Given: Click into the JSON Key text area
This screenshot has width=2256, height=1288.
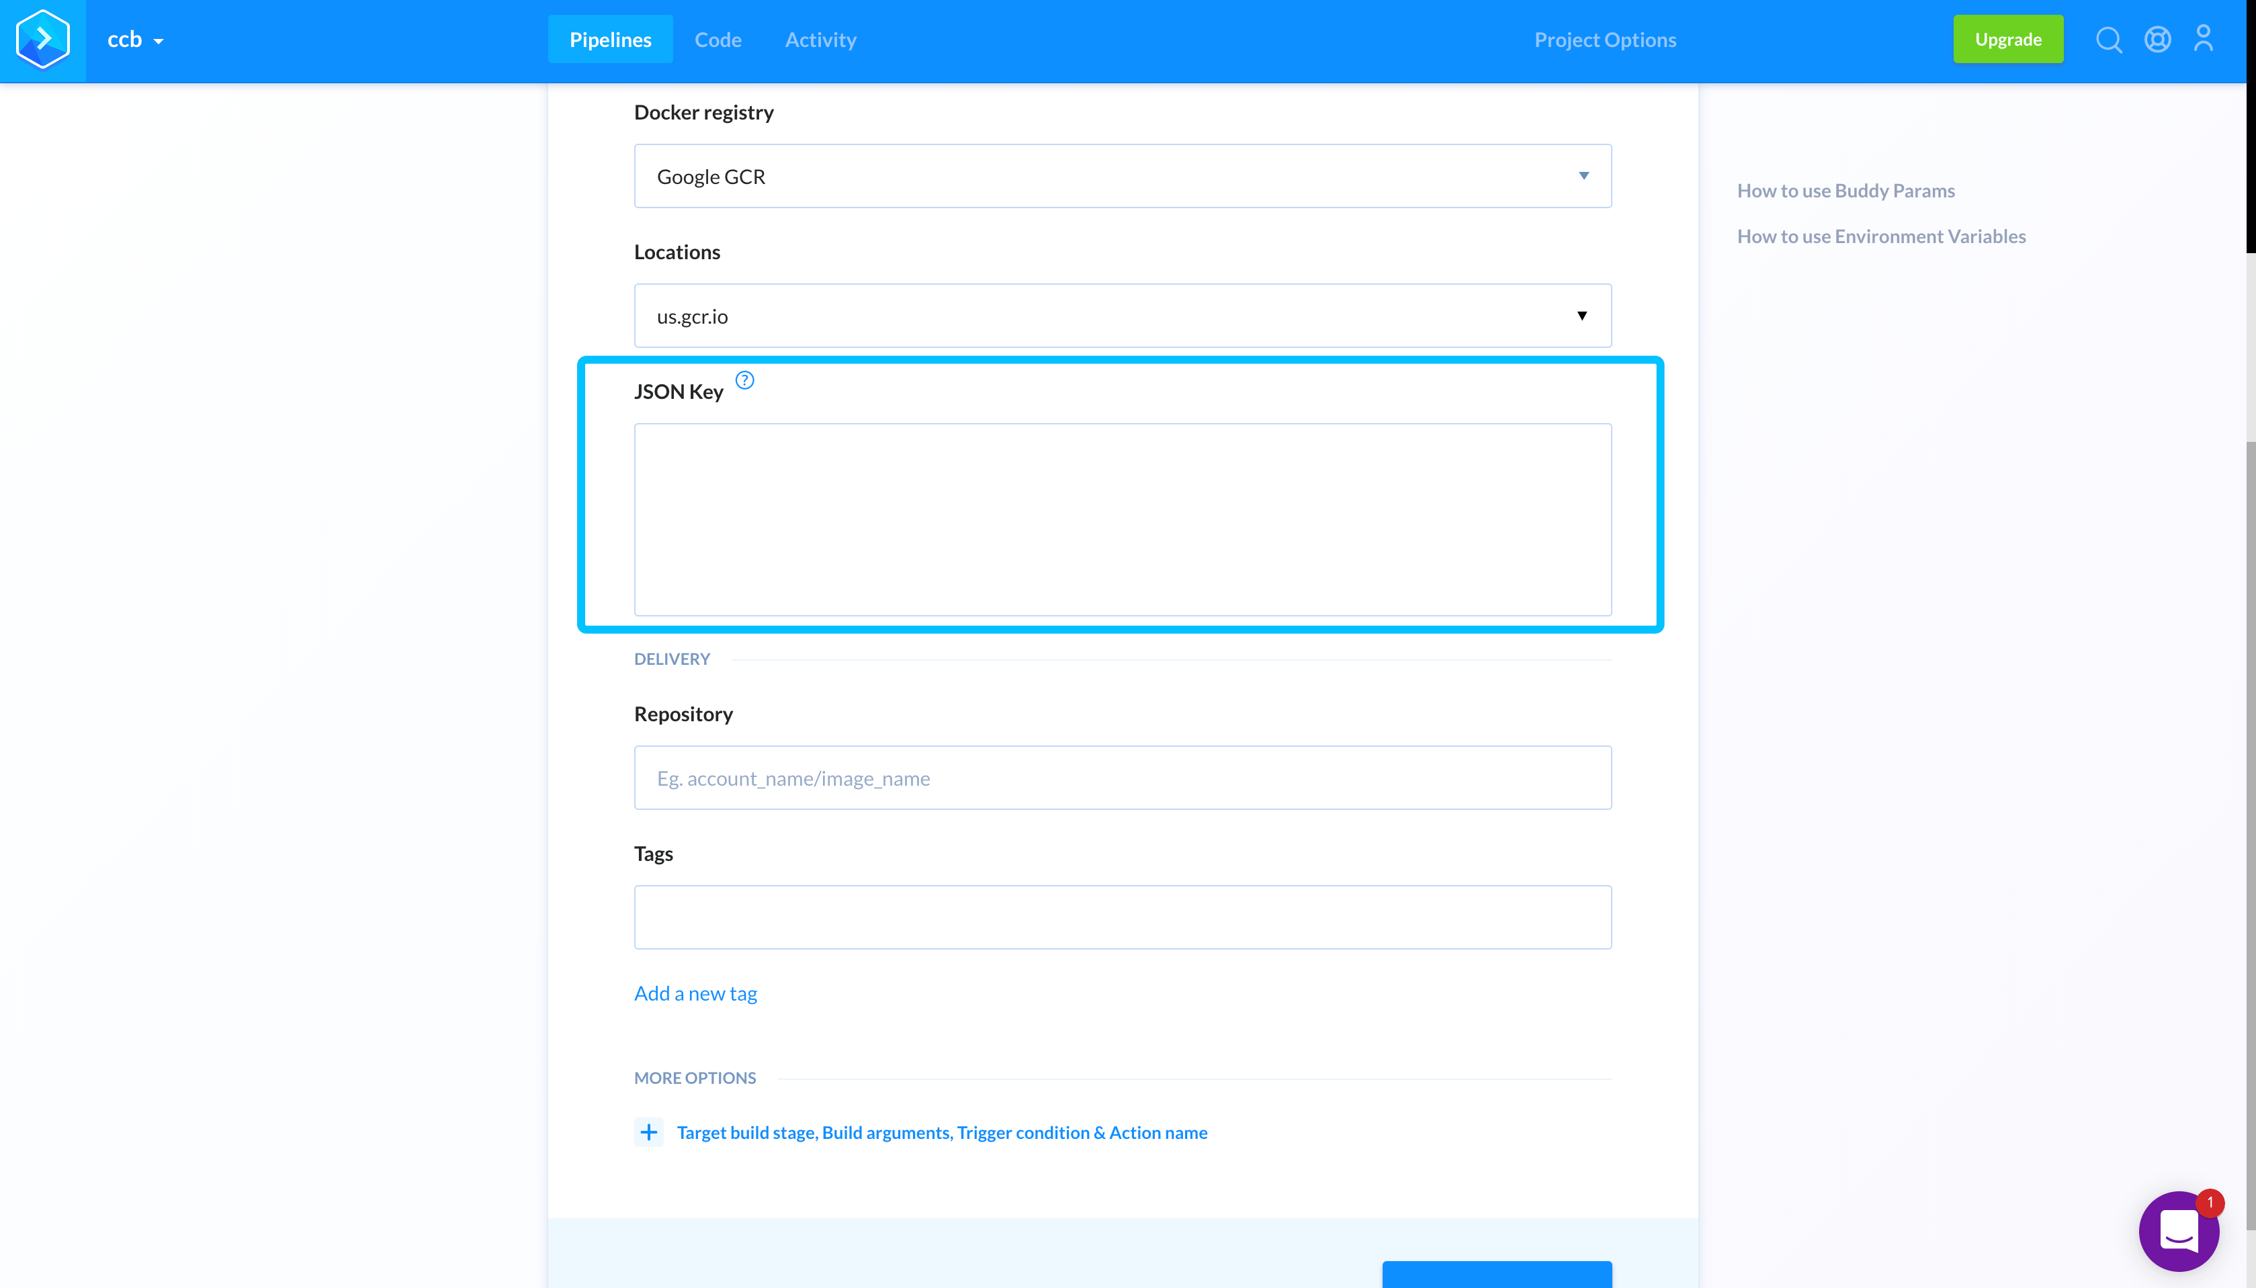Looking at the screenshot, I should (1122, 519).
